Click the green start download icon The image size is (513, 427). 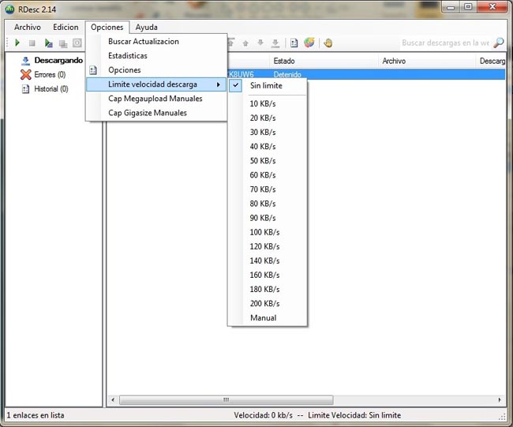coord(17,43)
